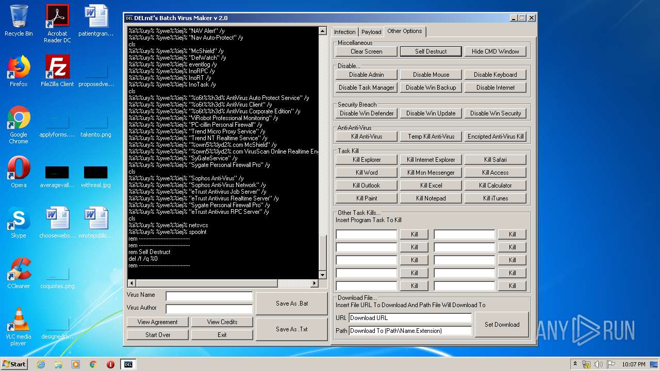Open FileZilla Client desktop icon
This screenshot has height=371, width=660.
tap(57, 71)
